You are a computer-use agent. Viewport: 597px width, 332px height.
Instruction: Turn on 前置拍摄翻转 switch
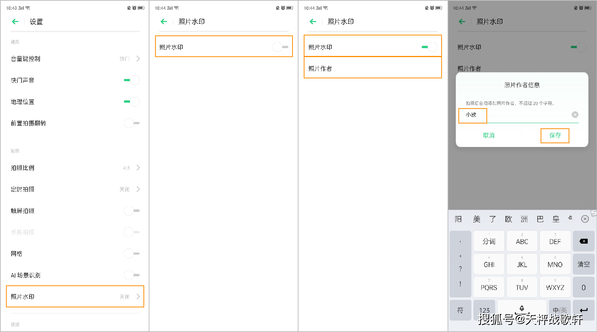coord(132,123)
